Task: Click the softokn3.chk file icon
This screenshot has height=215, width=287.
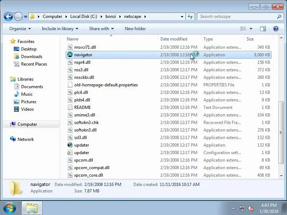Action: [x=70, y=122]
